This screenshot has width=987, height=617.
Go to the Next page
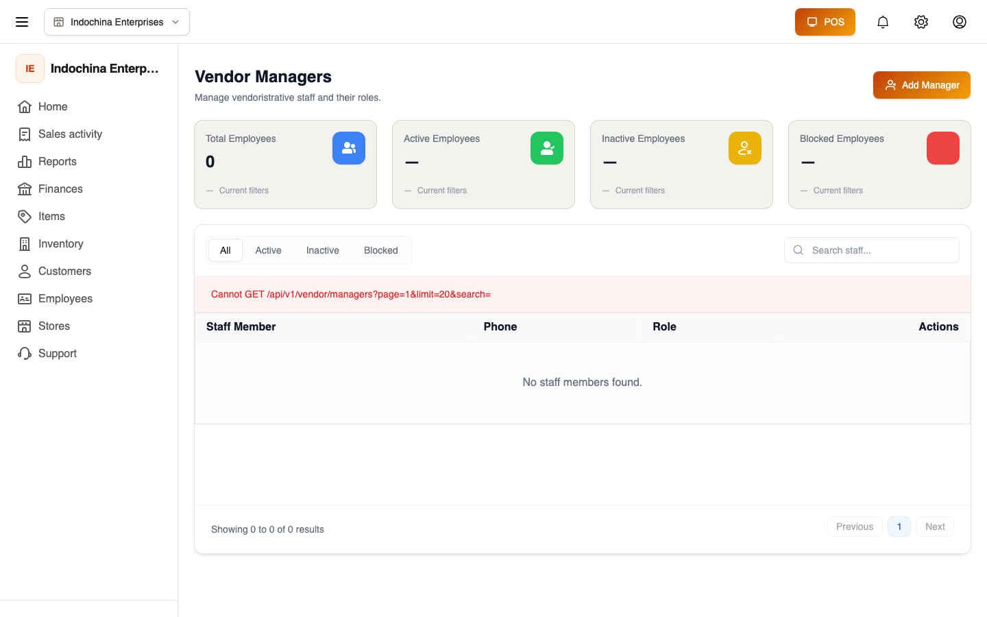[x=935, y=527]
